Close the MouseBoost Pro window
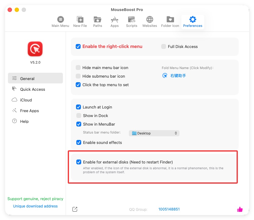The height and width of the screenshot is (220, 254). click(10, 10)
